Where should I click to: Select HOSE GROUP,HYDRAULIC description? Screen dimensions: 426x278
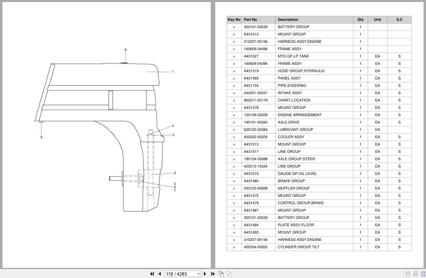(x=301, y=71)
